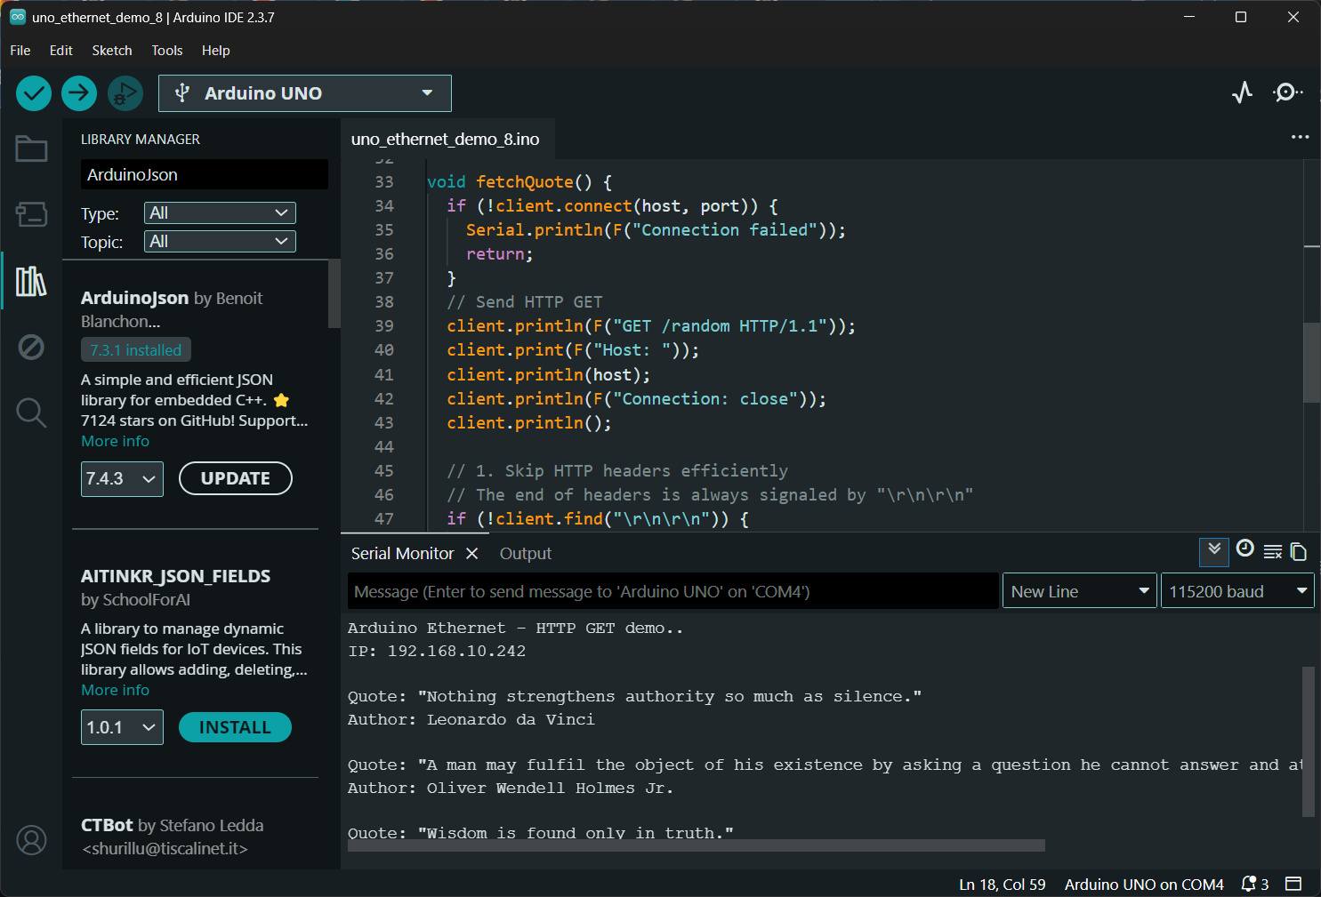Open the Boards Manager sidebar panel

click(x=31, y=214)
